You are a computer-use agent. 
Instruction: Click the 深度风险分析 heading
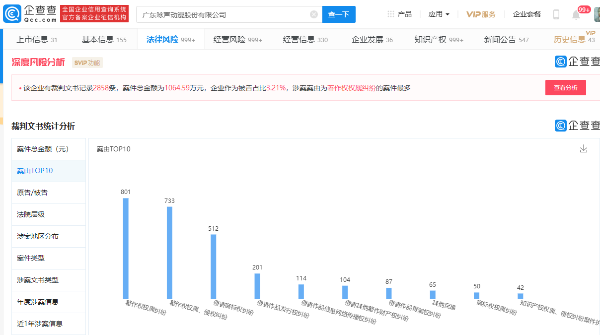point(38,62)
